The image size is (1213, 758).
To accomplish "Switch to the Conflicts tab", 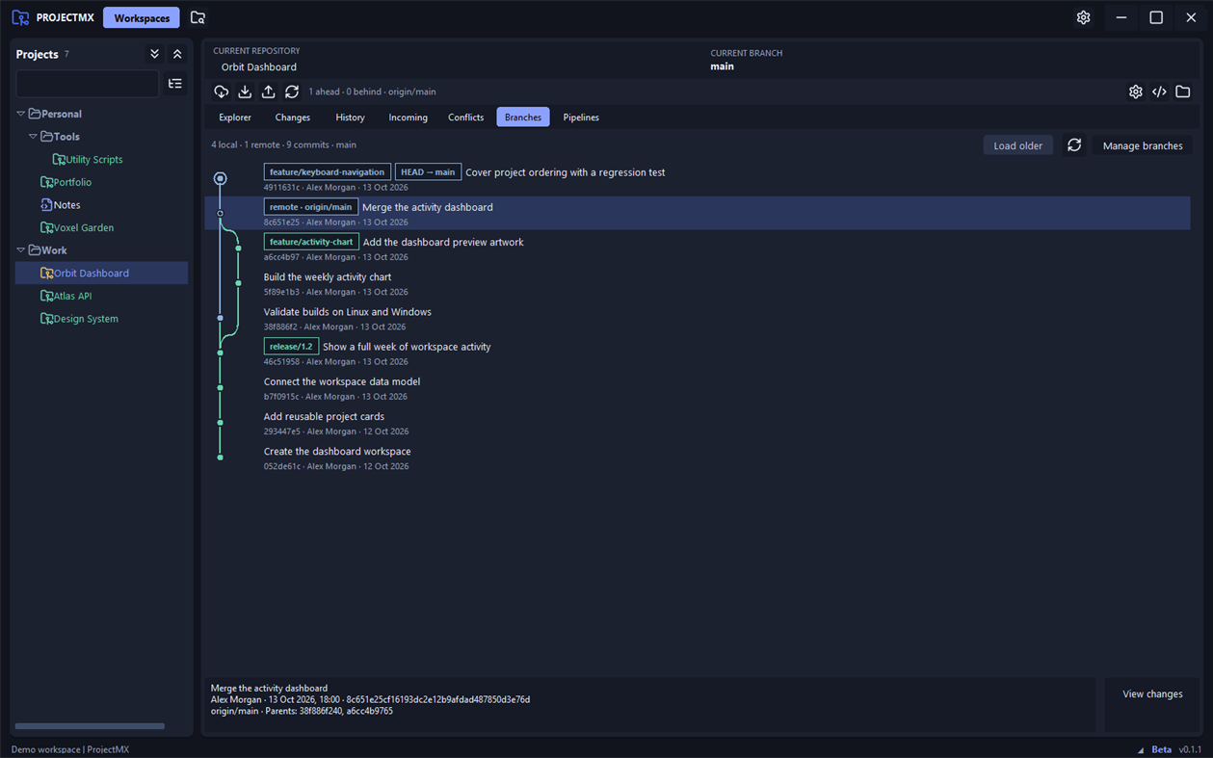I will coord(465,118).
